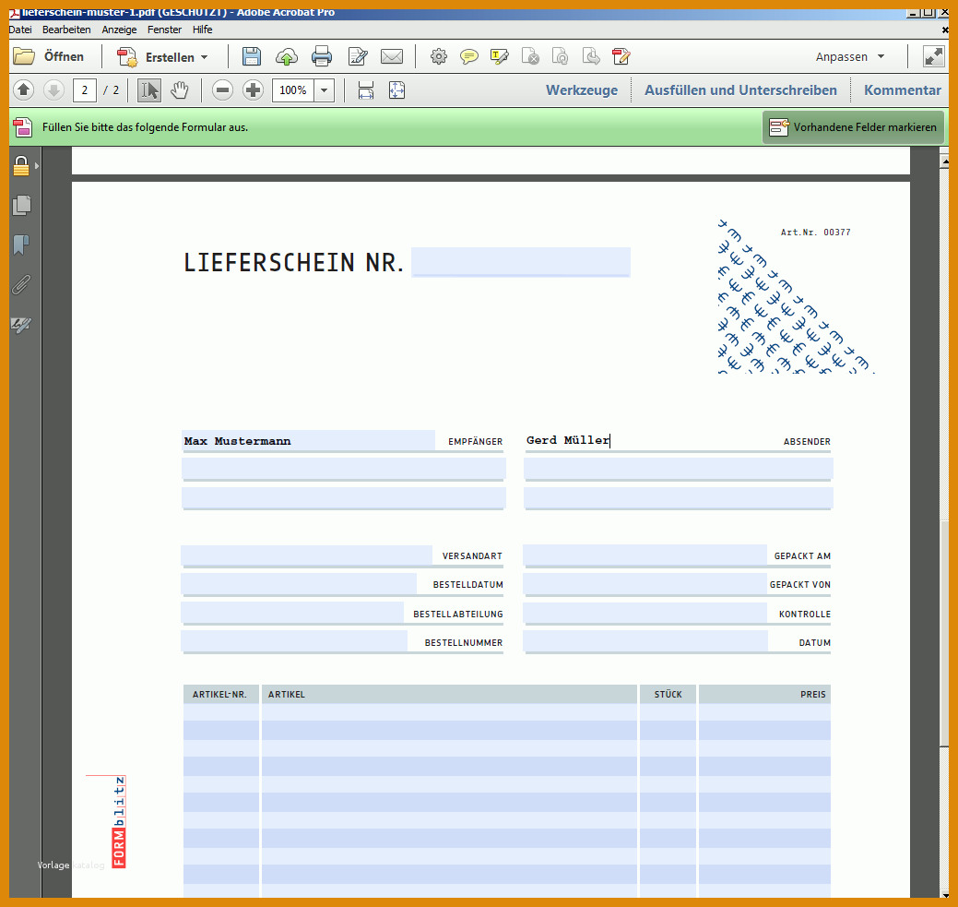Click the cloud upload icon
958x907 pixels.
point(287,57)
